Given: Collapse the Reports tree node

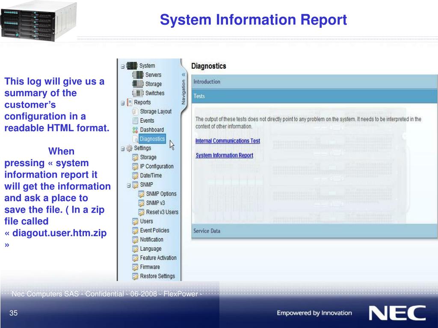Looking at the screenshot, I should [123, 103].
